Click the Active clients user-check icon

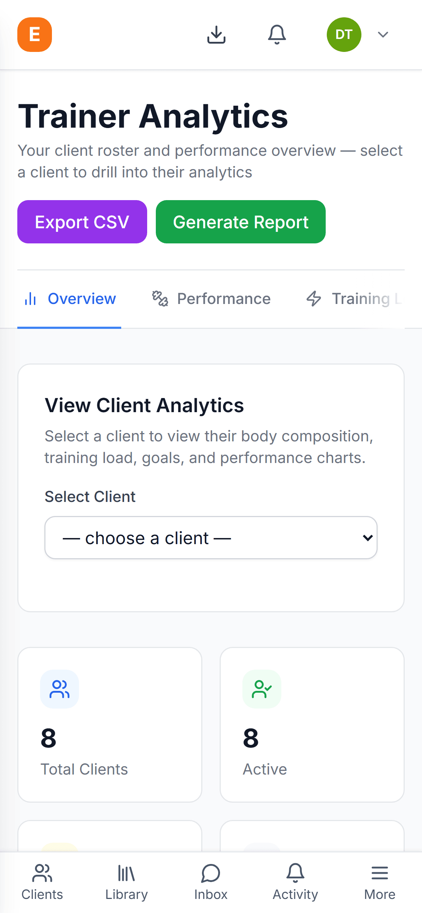262,689
